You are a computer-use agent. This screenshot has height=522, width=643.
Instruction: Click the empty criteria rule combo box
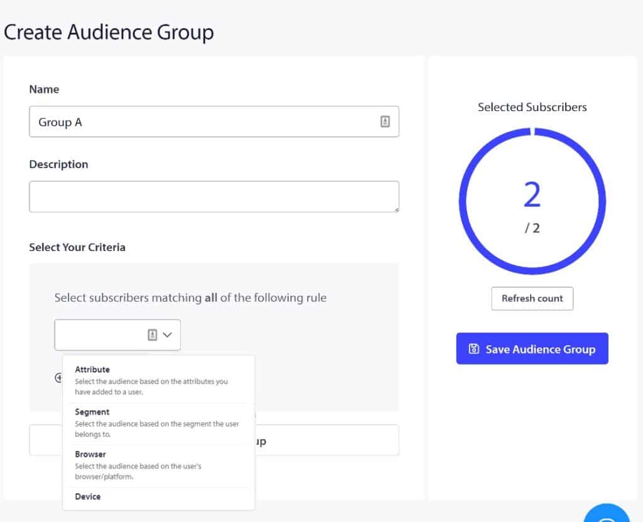[x=100, y=335]
